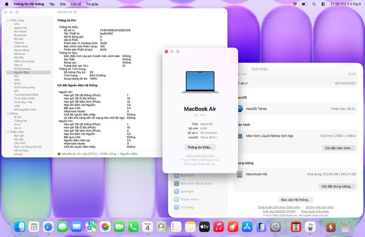Select Tường lửa under Mạng

click(x=21, y=121)
